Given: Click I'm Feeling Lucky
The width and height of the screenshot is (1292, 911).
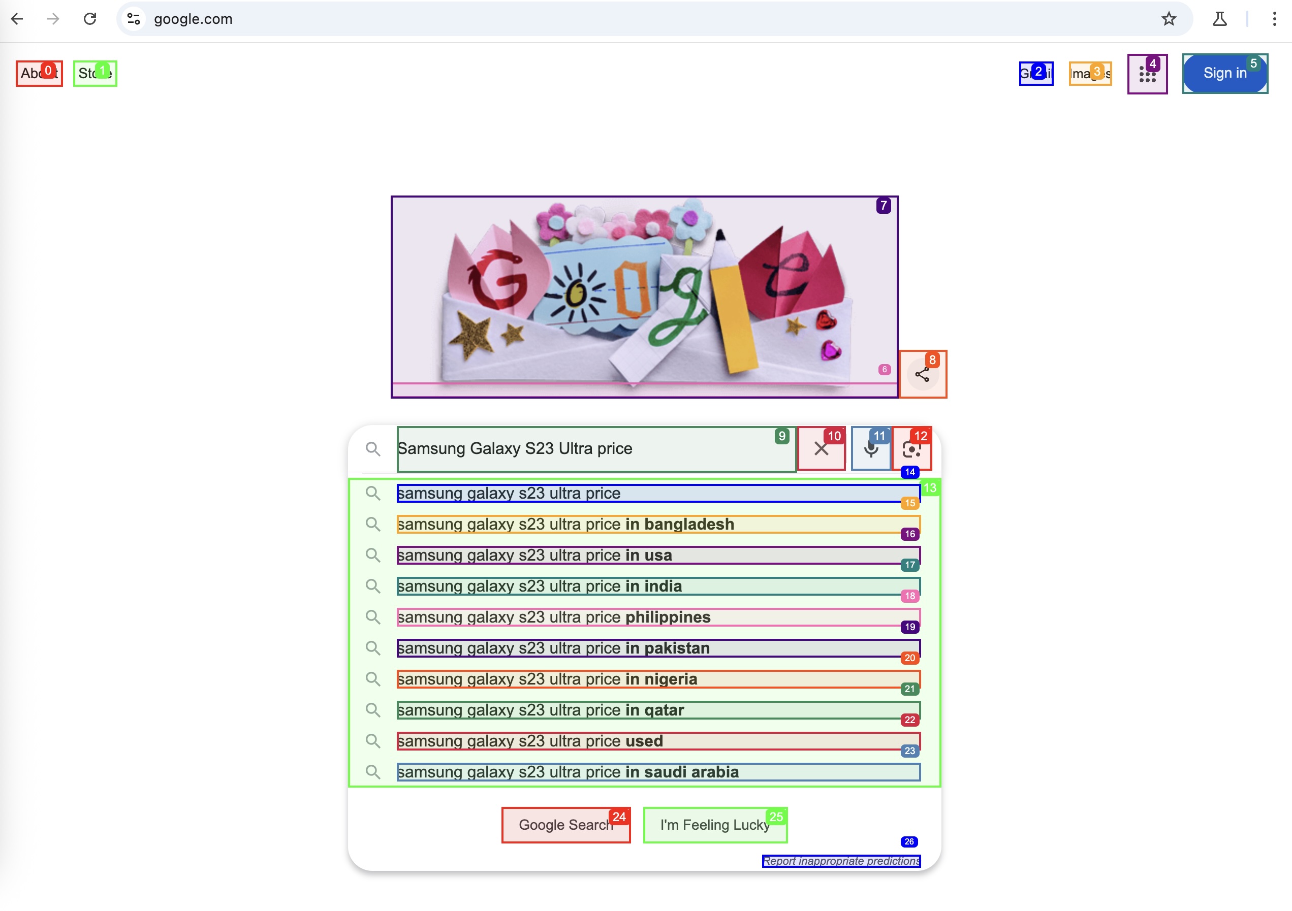Looking at the screenshot, I should [715, 825].
